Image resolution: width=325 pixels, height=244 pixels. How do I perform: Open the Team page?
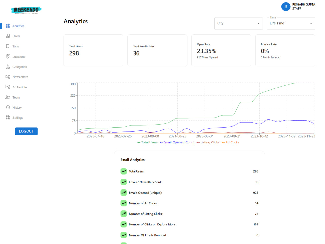tap(16, 97)
